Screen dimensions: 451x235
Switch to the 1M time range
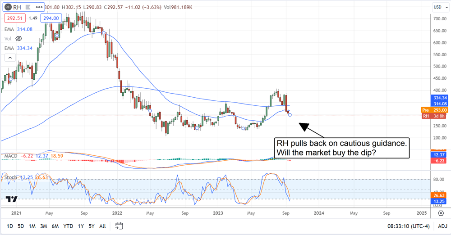point(32,226)
